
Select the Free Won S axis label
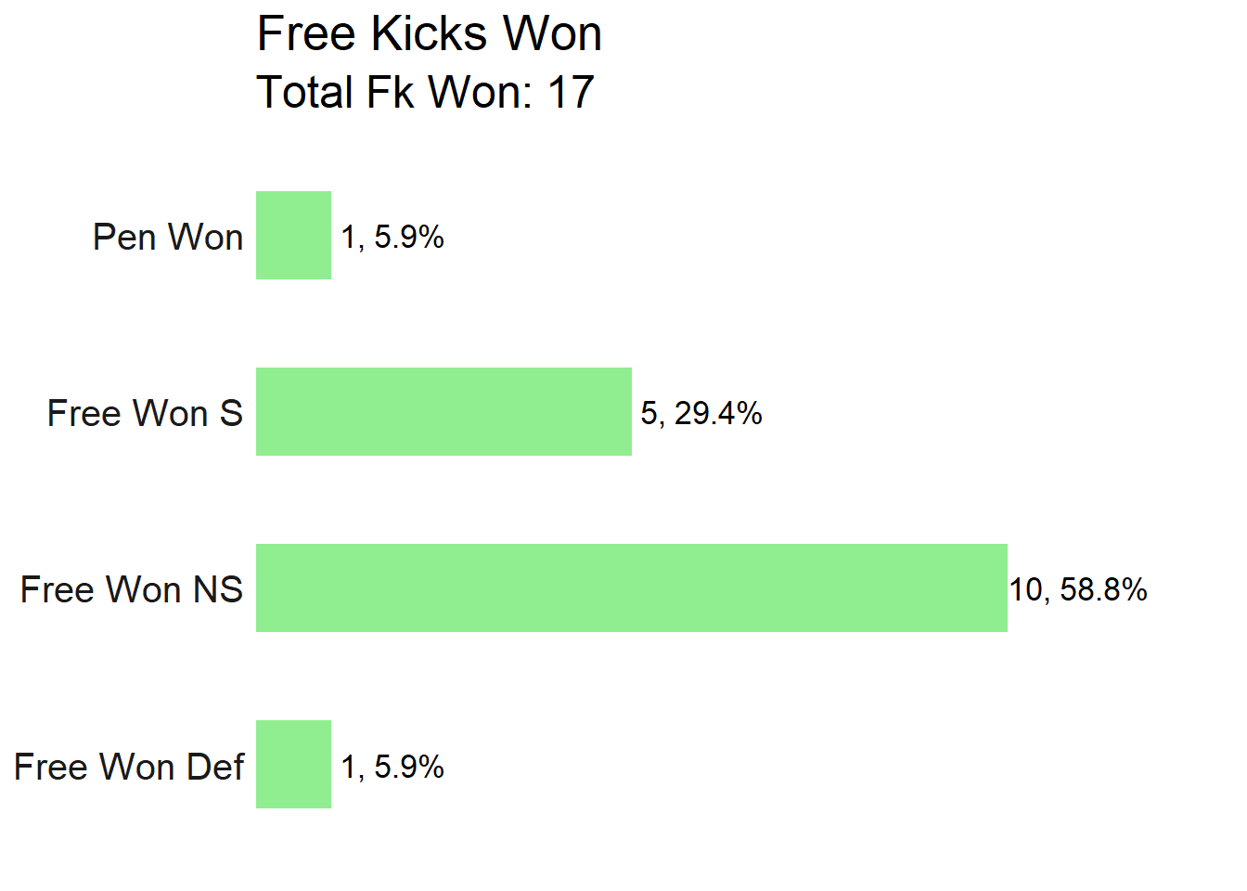[x=145, y=413]
